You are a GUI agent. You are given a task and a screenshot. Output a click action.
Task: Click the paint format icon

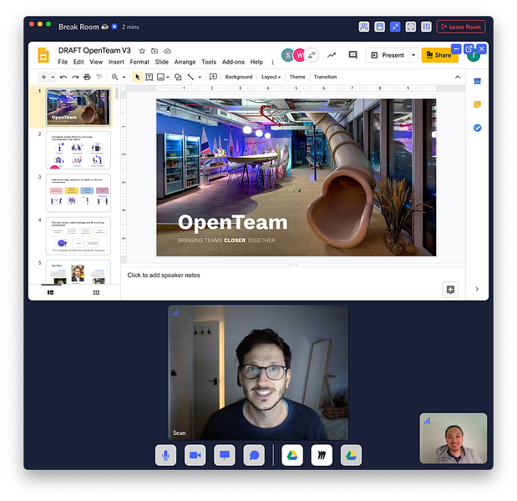tap(99, 77)
